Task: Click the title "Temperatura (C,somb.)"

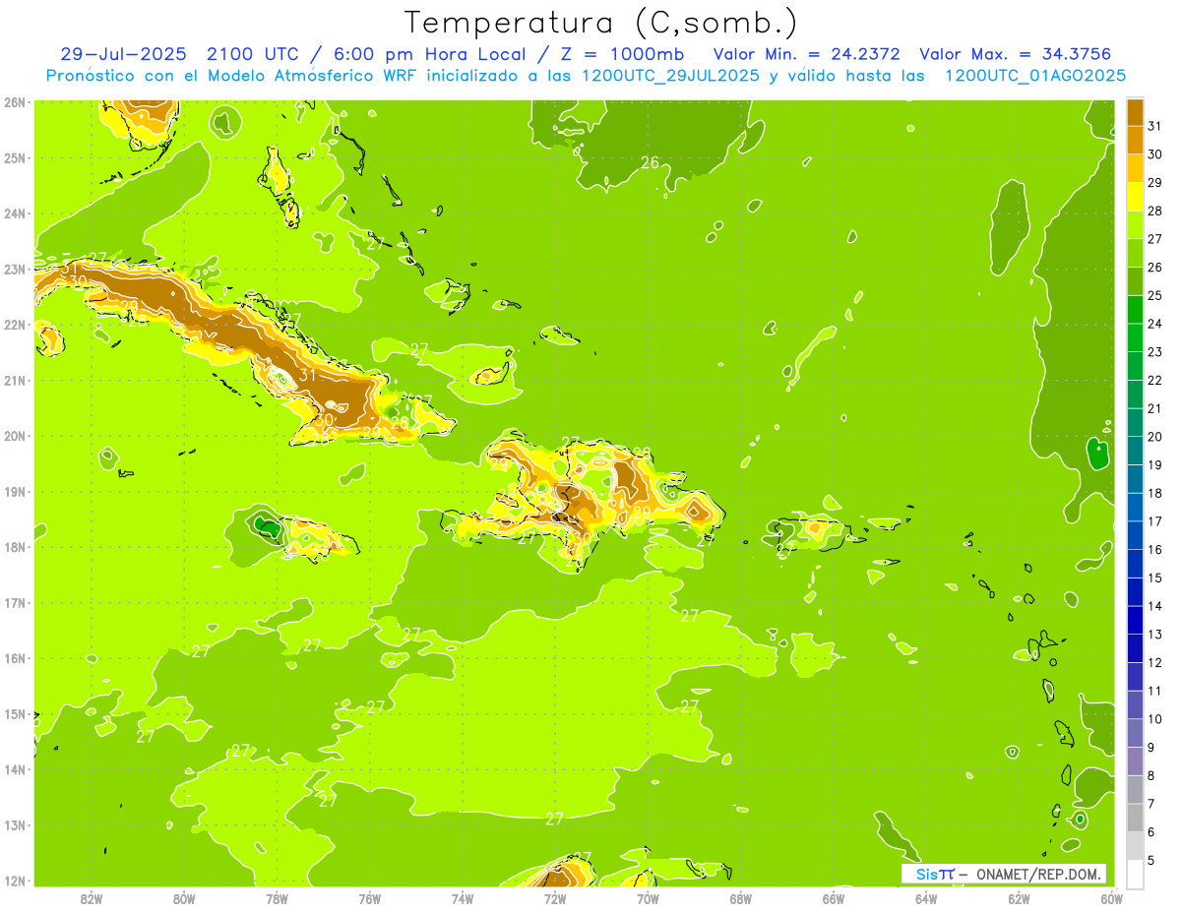Action: [x=601, y=22]
